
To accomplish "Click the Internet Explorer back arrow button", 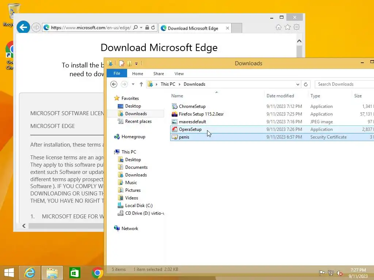I will point(23,27).
